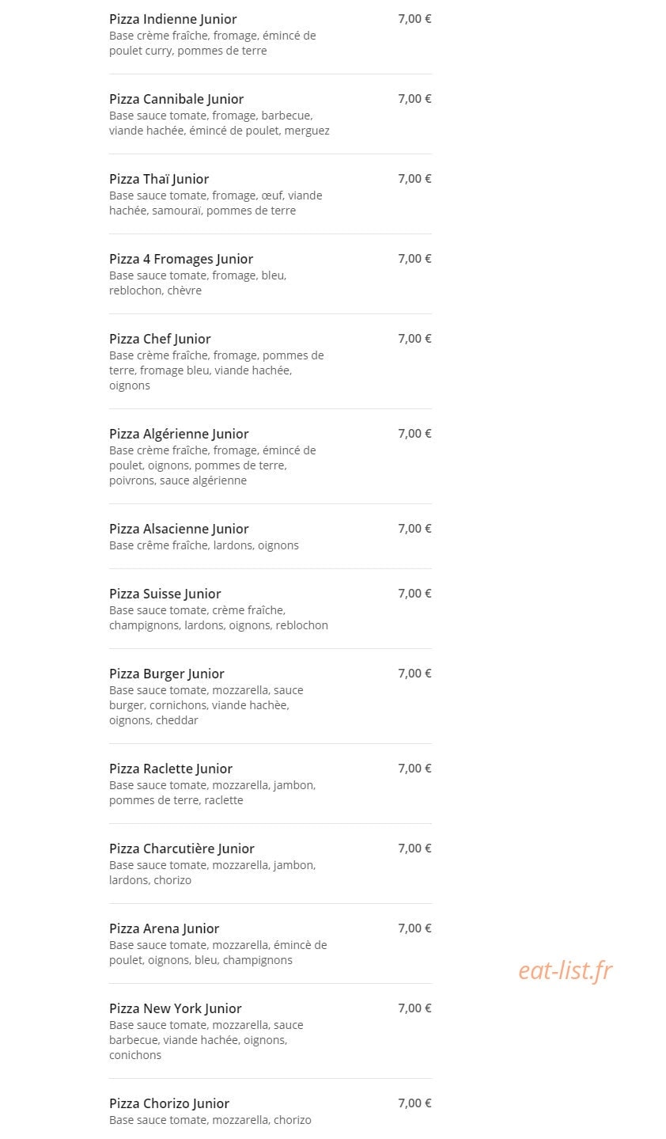Click Pizza Suisse ingredients description
Screen dimensions: 666x1139
click(x=218, y=617)
